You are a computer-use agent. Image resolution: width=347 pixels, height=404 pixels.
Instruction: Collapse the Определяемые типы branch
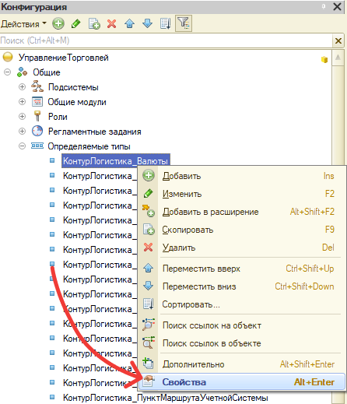[x=23, y=146]
